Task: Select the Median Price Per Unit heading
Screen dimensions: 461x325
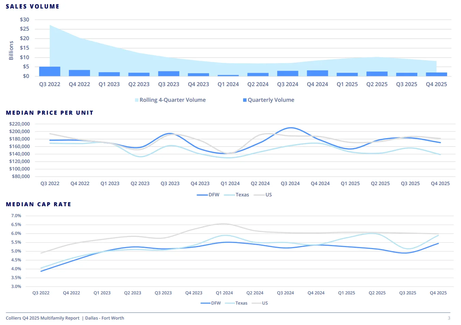Action: [x=50, y=113]
